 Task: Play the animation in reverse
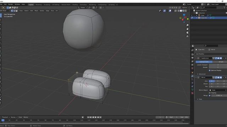(93, 117)
